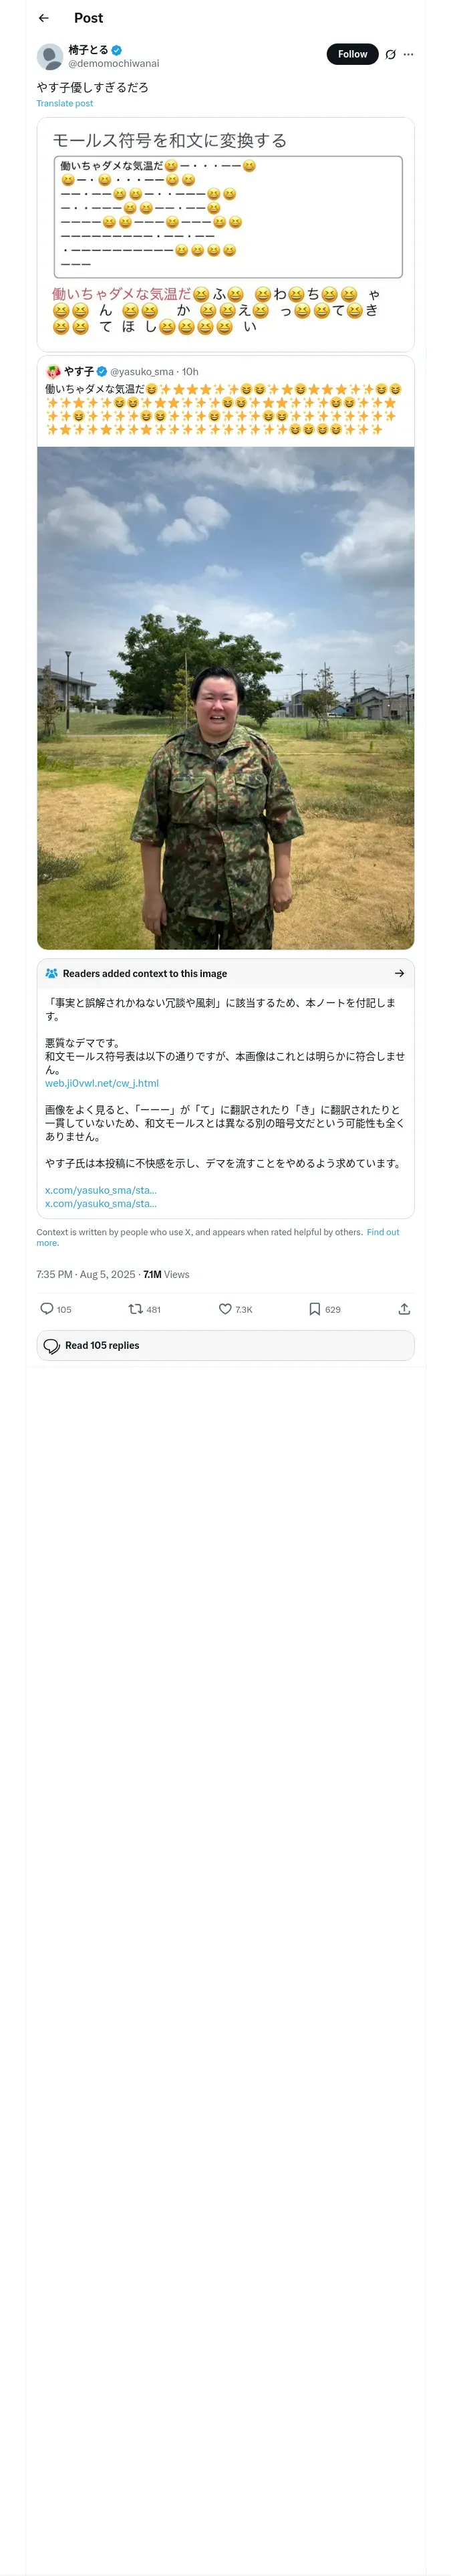Viewport: 451px width, 2576px height.
Task: Open the reply icon with 105 replies
Action: coord(47,1308)
